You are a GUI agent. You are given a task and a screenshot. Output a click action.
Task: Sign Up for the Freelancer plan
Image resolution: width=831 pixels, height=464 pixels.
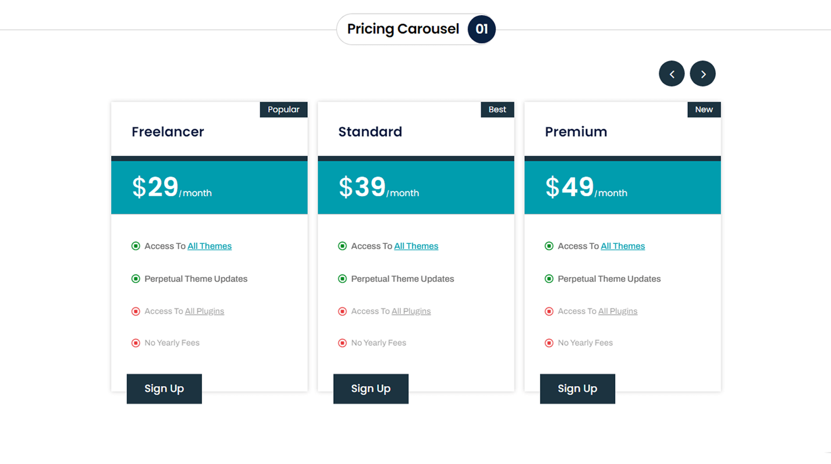pos(164,389)
